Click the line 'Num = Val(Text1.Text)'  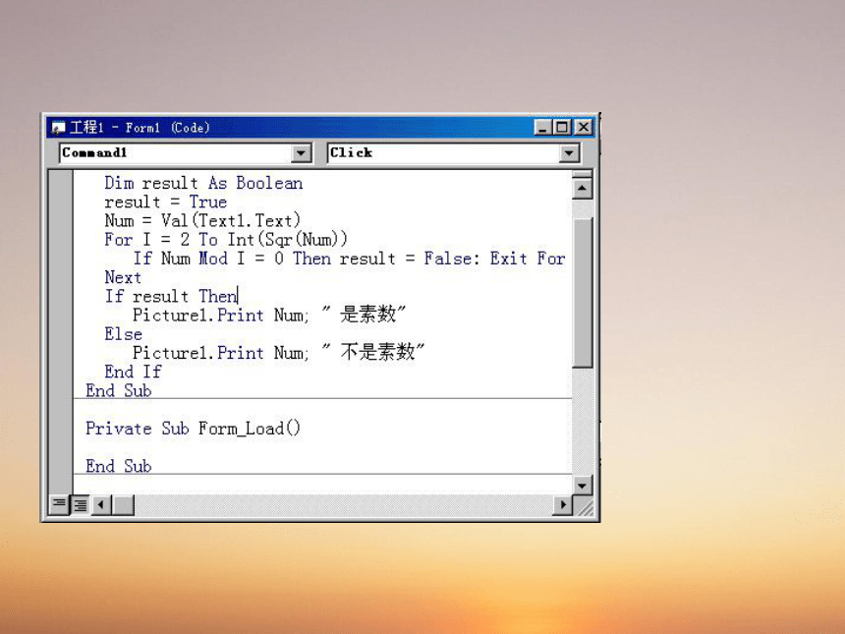click(202, 220)
